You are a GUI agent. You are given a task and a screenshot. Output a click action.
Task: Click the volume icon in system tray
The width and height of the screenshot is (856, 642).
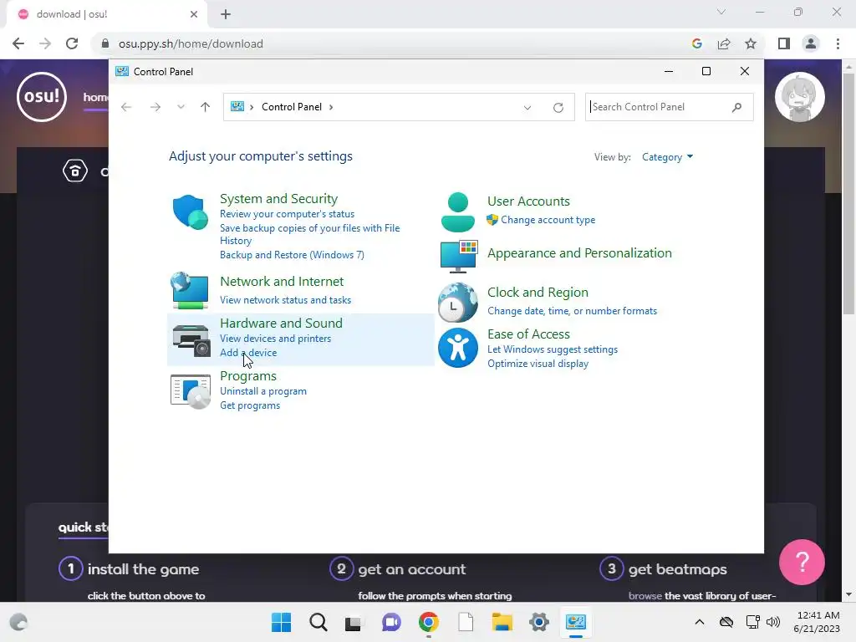pos(773,622)
